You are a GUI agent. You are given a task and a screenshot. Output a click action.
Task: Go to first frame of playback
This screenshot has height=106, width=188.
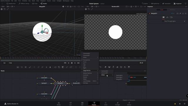[65, 63]
